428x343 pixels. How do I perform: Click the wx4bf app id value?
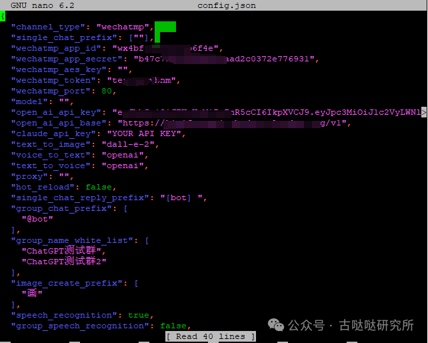pos(165,48)
